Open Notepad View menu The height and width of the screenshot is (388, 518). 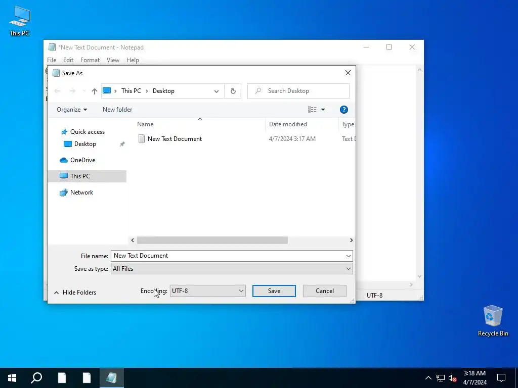[x=113, y=60]
